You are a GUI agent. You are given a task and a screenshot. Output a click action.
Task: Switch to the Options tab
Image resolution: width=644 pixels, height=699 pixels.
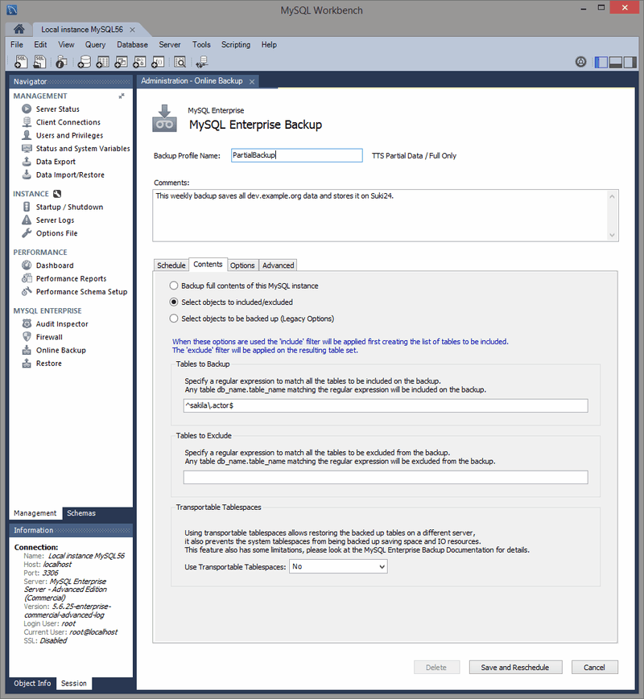click(x=242, y=265)
